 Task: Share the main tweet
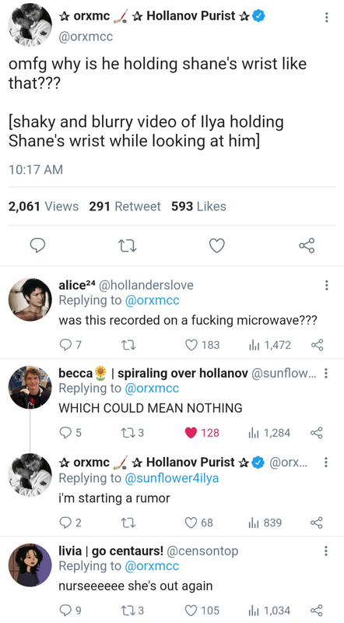click(307, 246)
